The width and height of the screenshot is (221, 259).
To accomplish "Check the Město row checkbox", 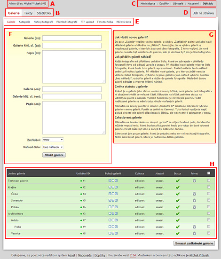I will [x=209, y=220].
